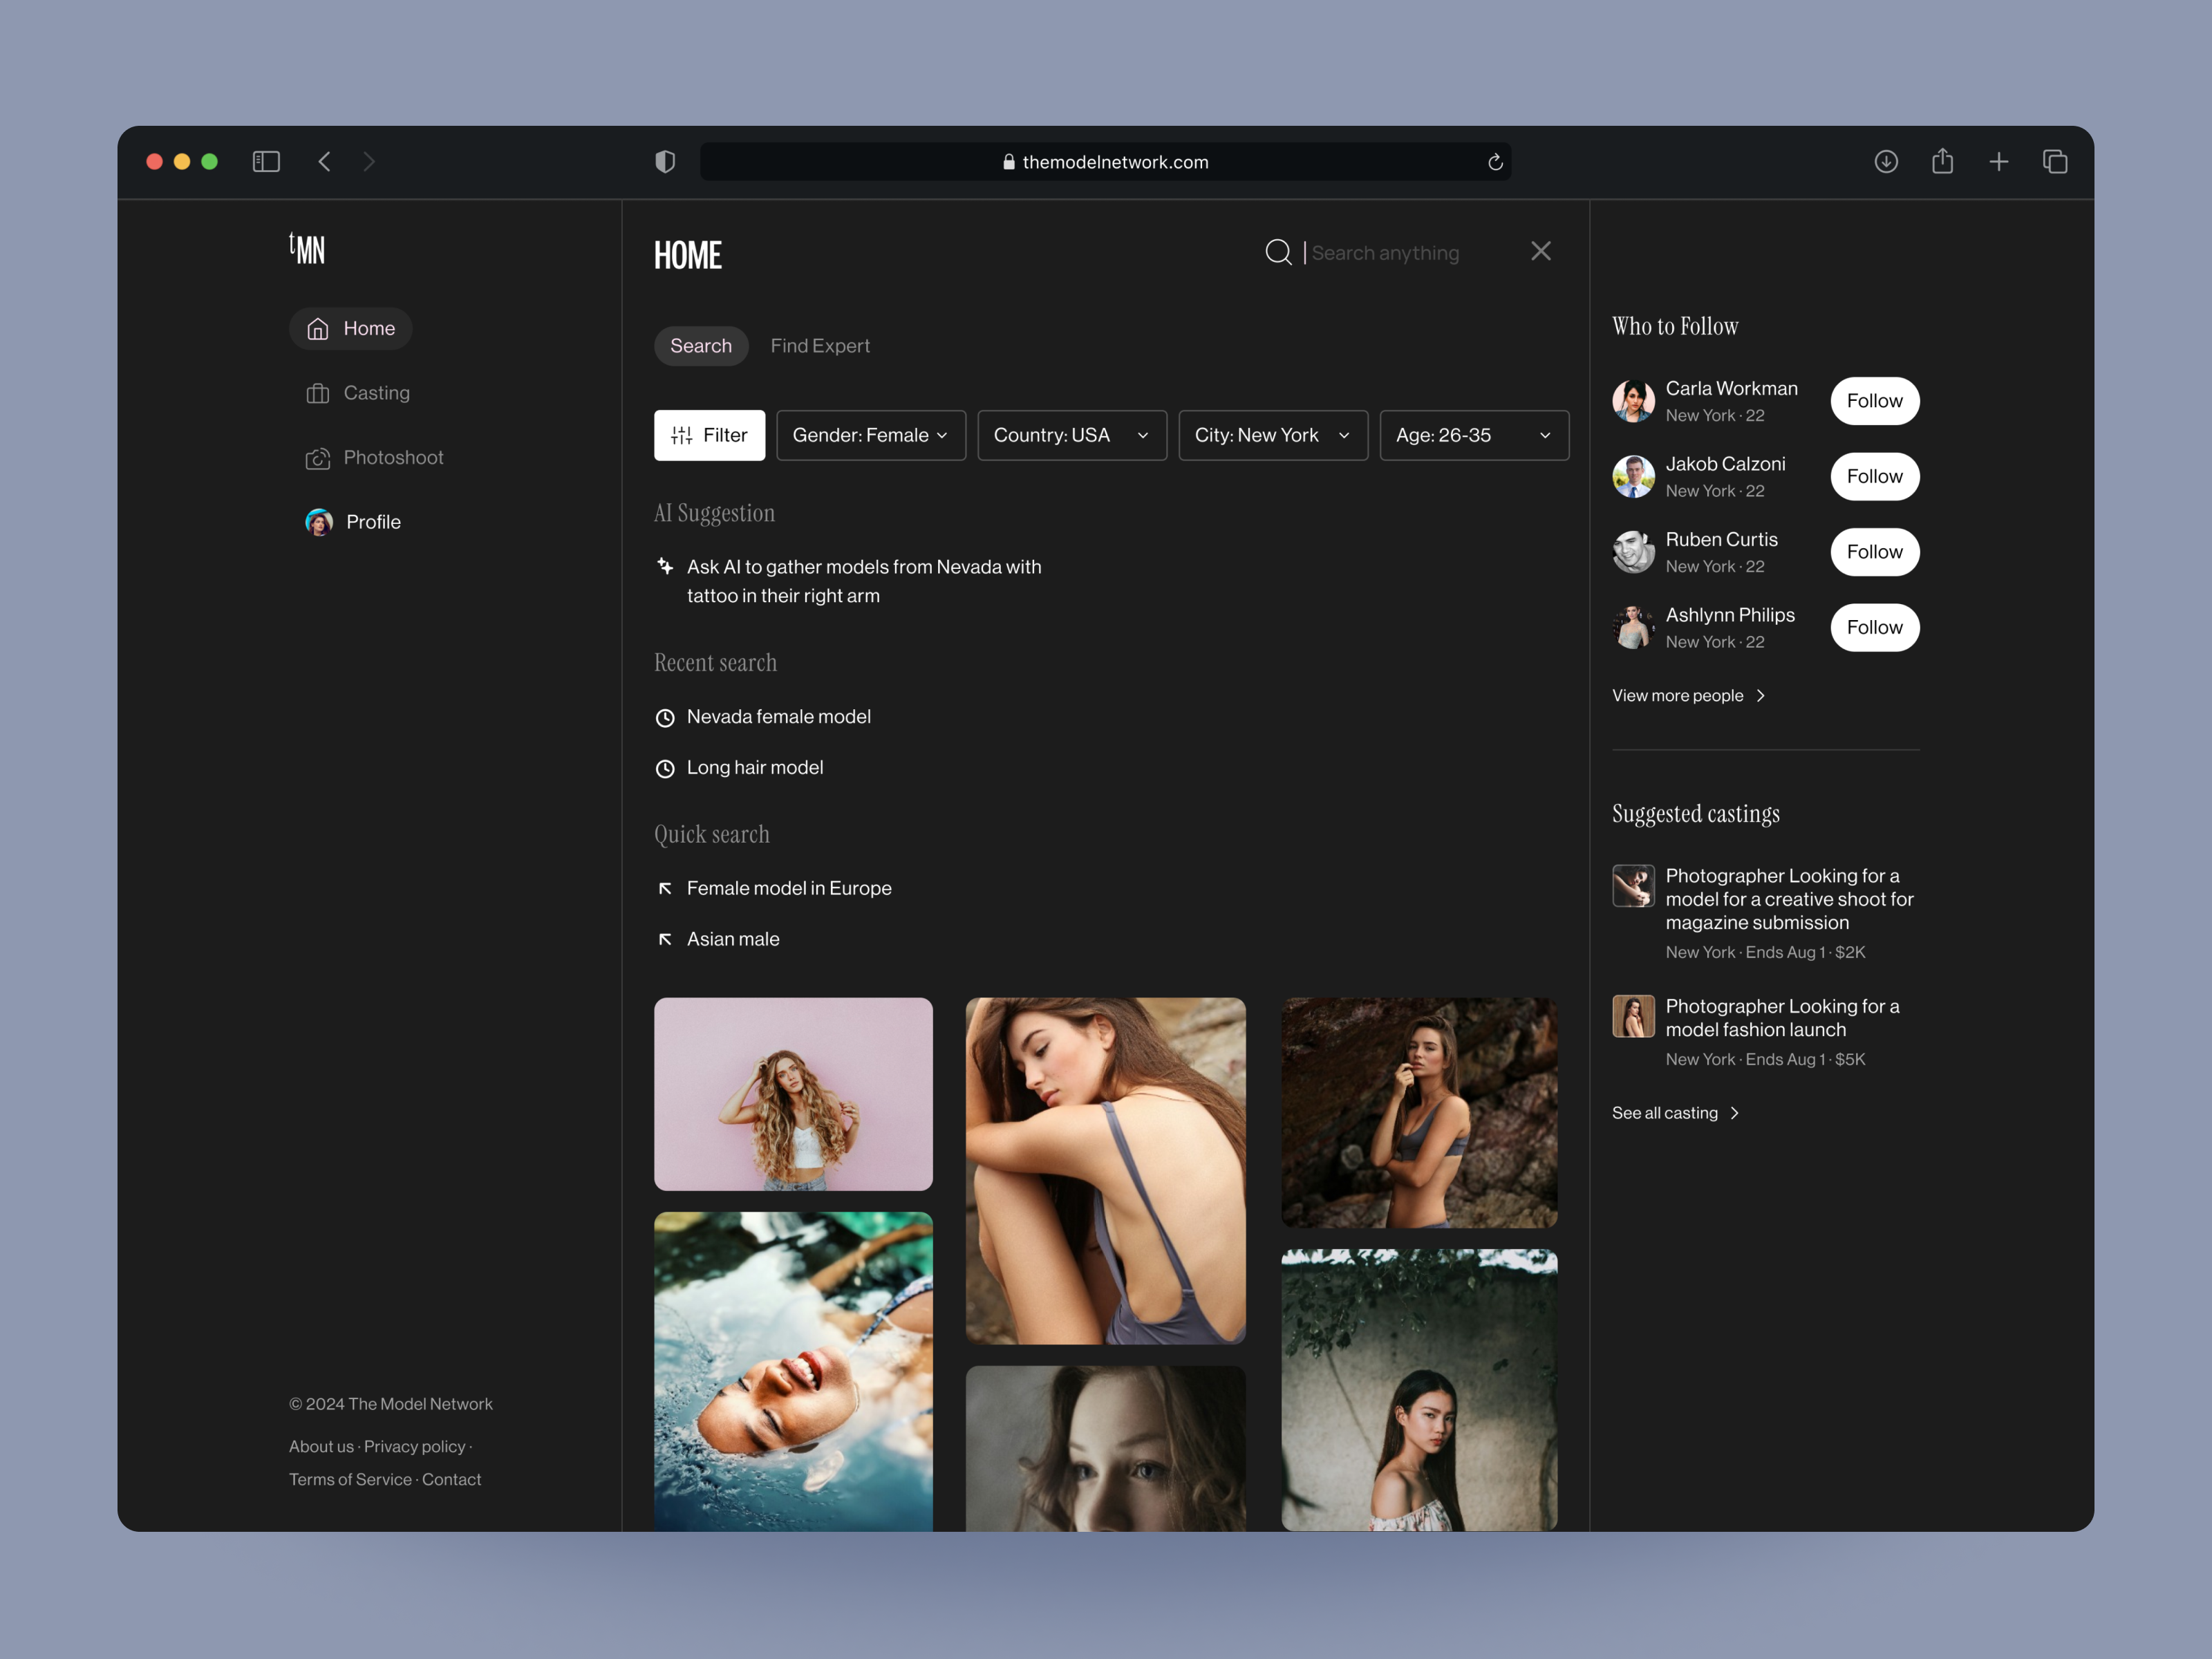Click the magnifier search icon

pyautogui.click(x=1278, y=252)
